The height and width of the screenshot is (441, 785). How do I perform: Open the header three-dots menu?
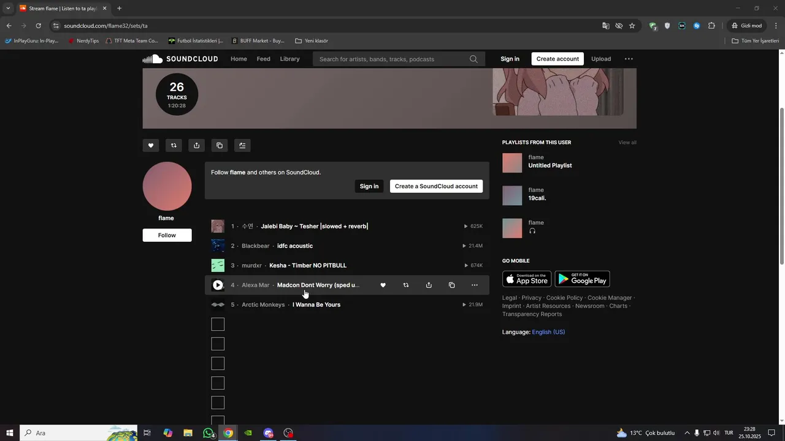point(629,59)
